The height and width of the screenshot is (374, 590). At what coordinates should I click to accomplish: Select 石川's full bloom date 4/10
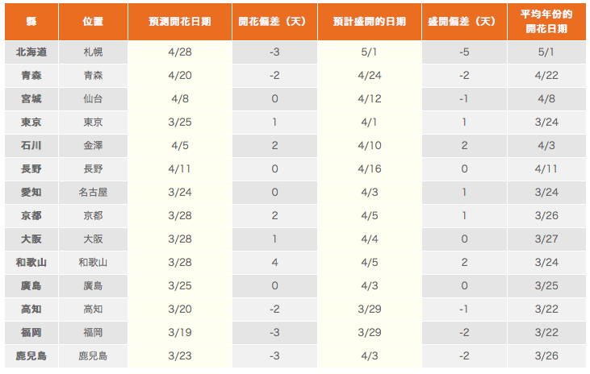coord(369,146)
